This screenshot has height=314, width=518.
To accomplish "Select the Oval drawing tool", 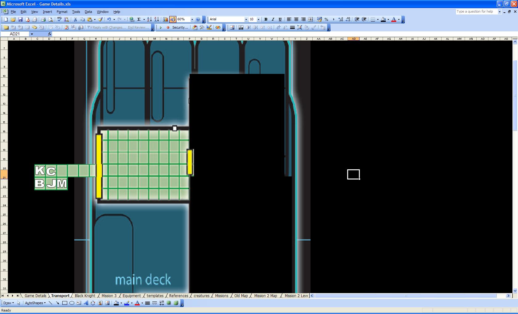I will tap(72, 303).
